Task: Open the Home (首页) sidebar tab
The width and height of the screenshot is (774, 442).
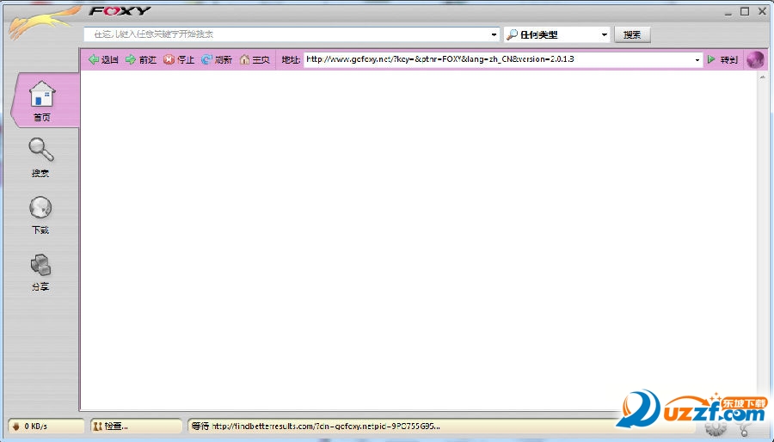Action: (x=45, y=100)
